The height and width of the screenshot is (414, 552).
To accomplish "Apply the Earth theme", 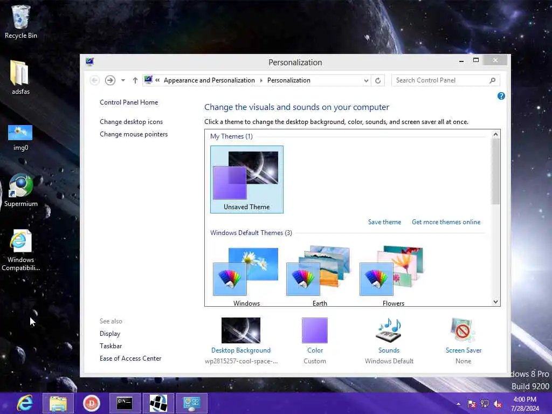I will 320,277.
